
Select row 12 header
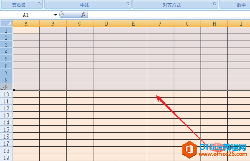(x=6, y=108)
